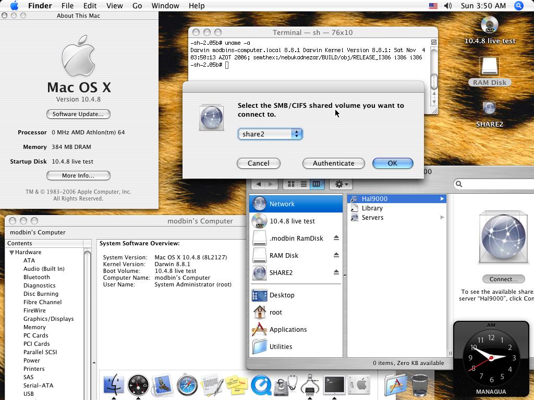Expand the Servers folder arrow
Image resolution: width=534 pixels, height=400 pixels.
(442, 217)
